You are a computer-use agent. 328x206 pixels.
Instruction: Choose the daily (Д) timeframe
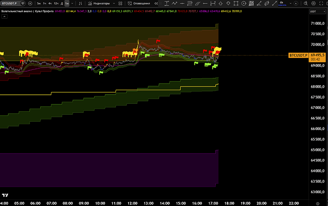(x=61, y=3)
